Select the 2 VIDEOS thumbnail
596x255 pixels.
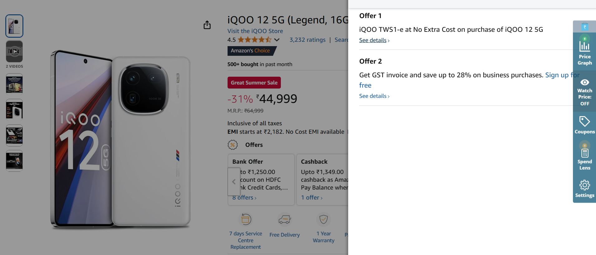point(14,51)
